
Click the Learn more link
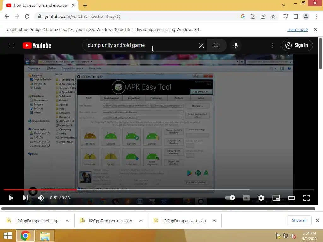tap(297, 29)
